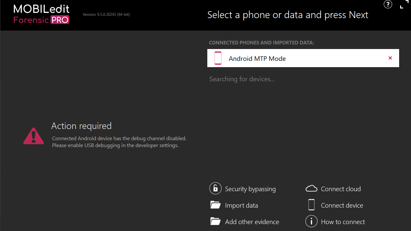411x231 pixels.
Task: Click the info circle icon beside How to connect
Action: 311,221
